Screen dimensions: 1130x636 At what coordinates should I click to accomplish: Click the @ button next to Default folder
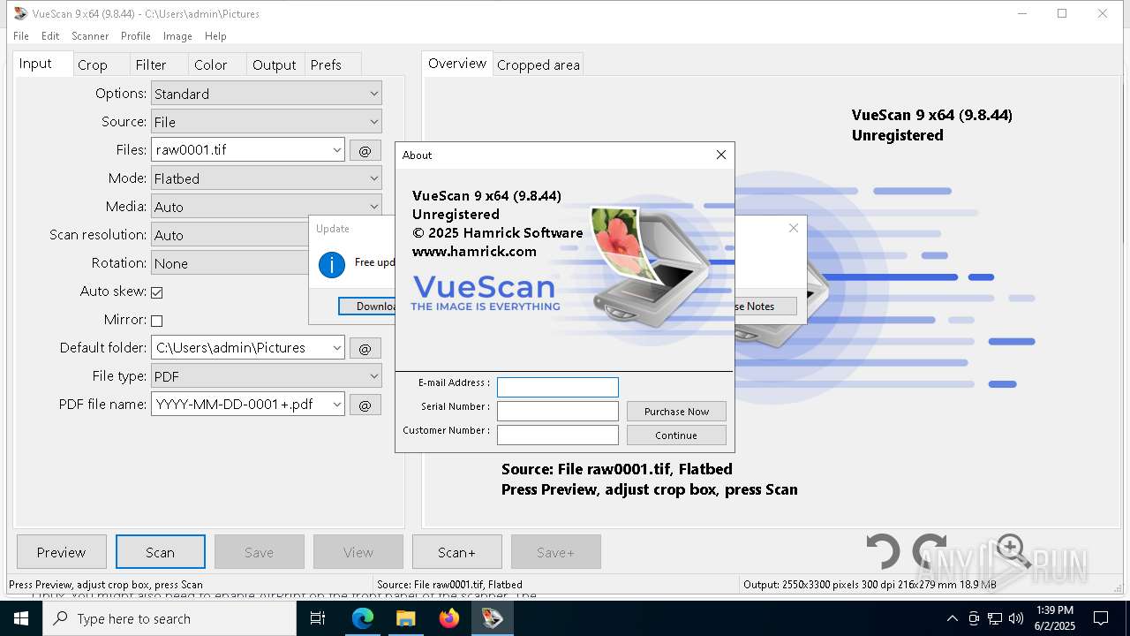pyautogui.click(x=365, y=348)
